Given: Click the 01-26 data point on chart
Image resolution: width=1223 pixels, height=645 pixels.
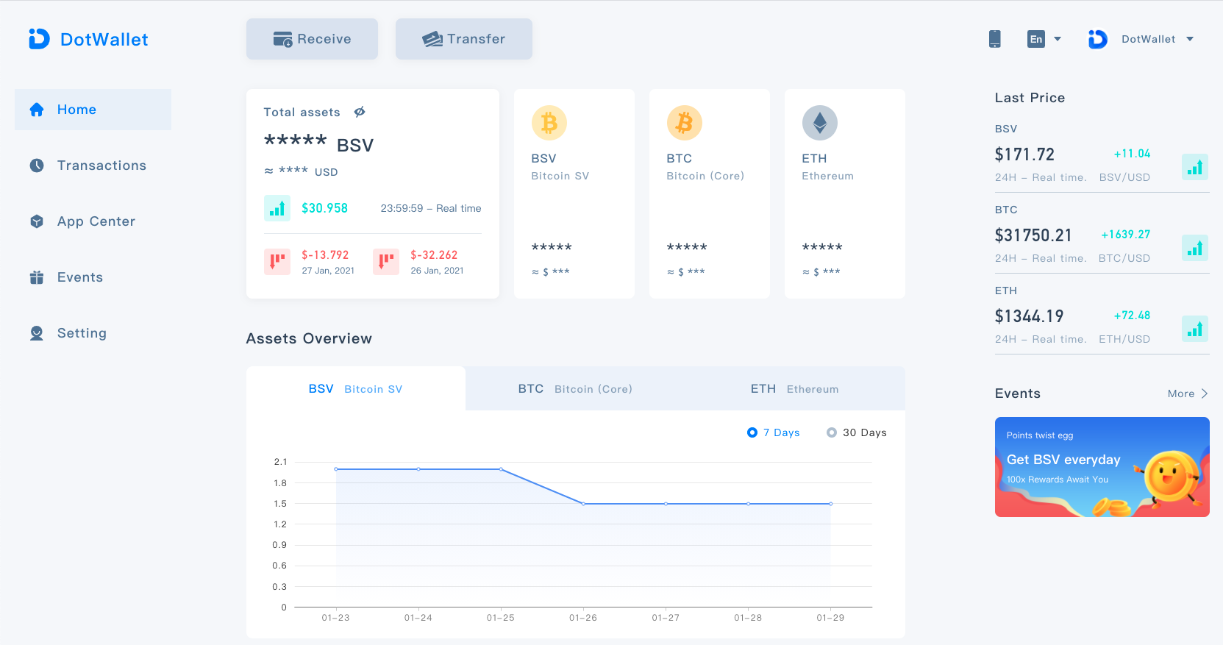Looking at the screenshot, I should (x=583, y=504).
